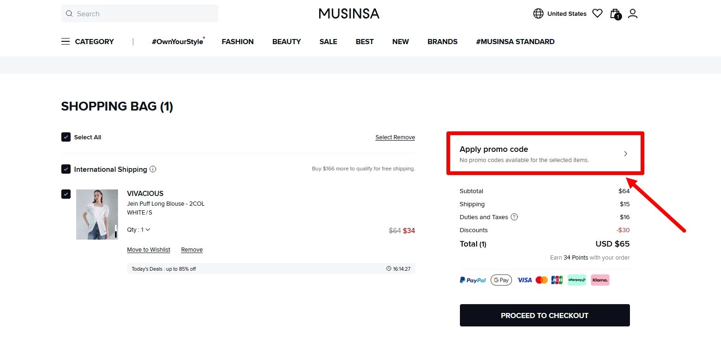
Task: Click the MUSINSA logo
Action: 349,13
